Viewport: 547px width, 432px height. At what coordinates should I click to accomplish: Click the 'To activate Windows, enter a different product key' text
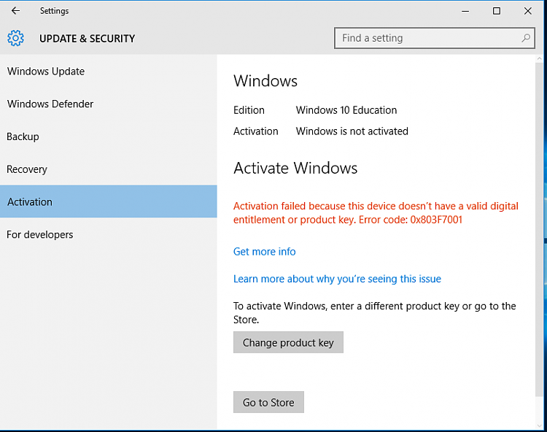(346, 306)
